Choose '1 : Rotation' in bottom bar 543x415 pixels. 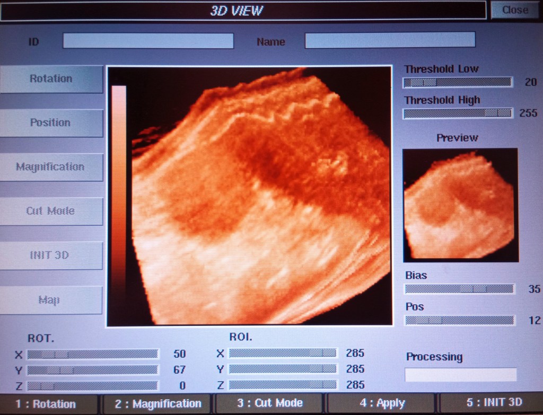pyautogui.click(x=49, y=404)
